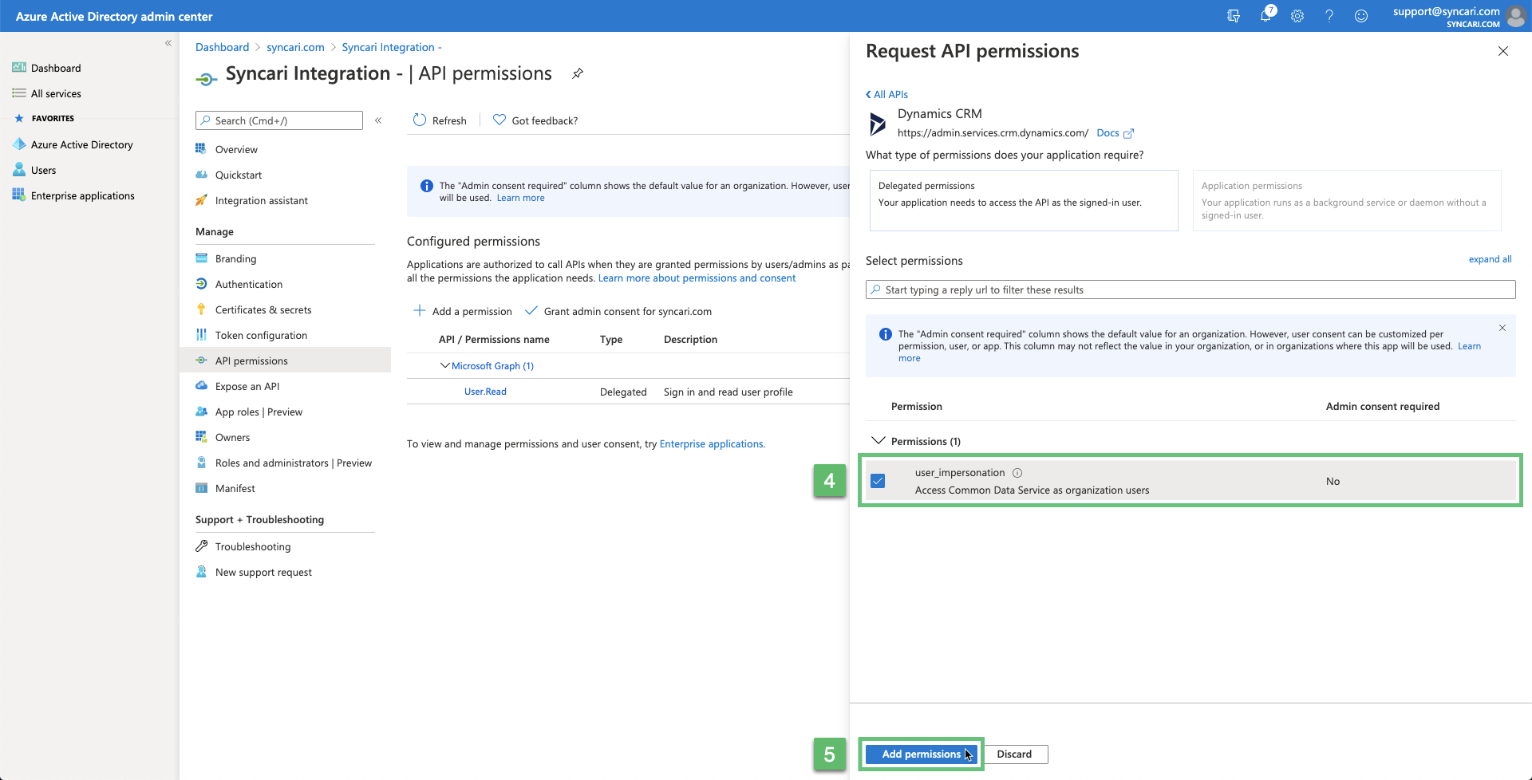
Task: Click info icon next to user_impersonation
Action: click(1017, 473)
